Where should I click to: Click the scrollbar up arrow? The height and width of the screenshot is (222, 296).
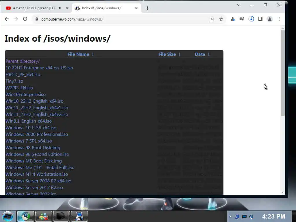pos(283,28)
